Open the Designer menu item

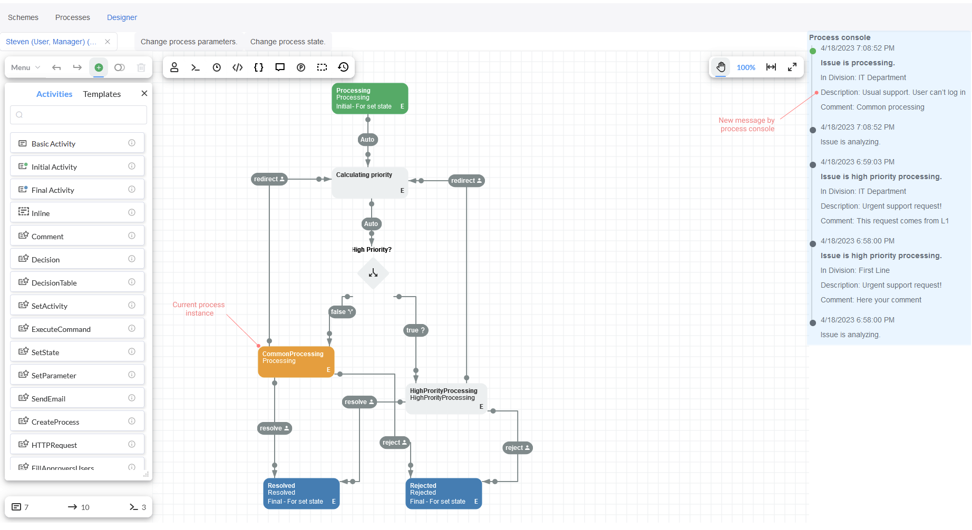point(122,17)
